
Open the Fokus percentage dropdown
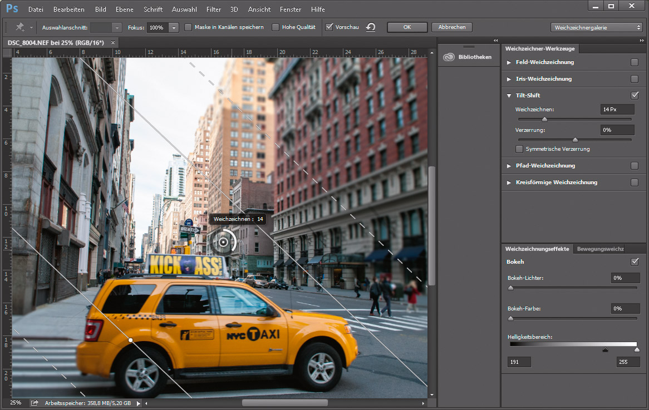[x=174, y=27]
